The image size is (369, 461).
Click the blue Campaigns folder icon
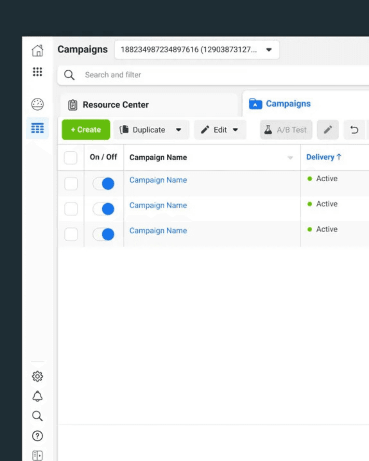pyautogui.click(x=255, y=103)
